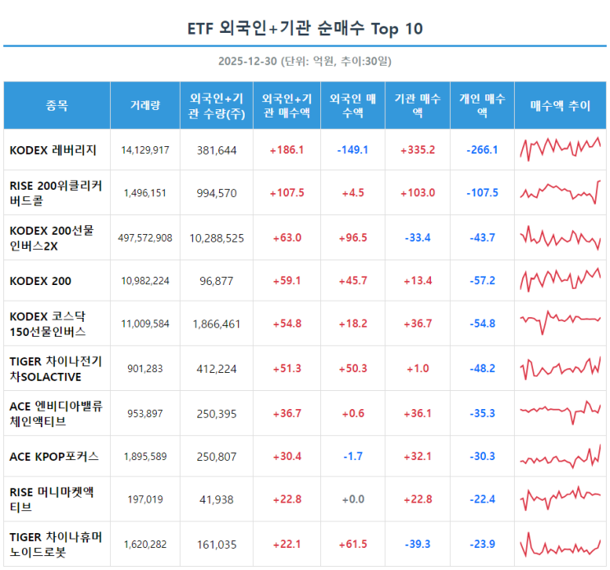Click the volume value 14,129,917
610x570 pixels.
click(145, 150)
